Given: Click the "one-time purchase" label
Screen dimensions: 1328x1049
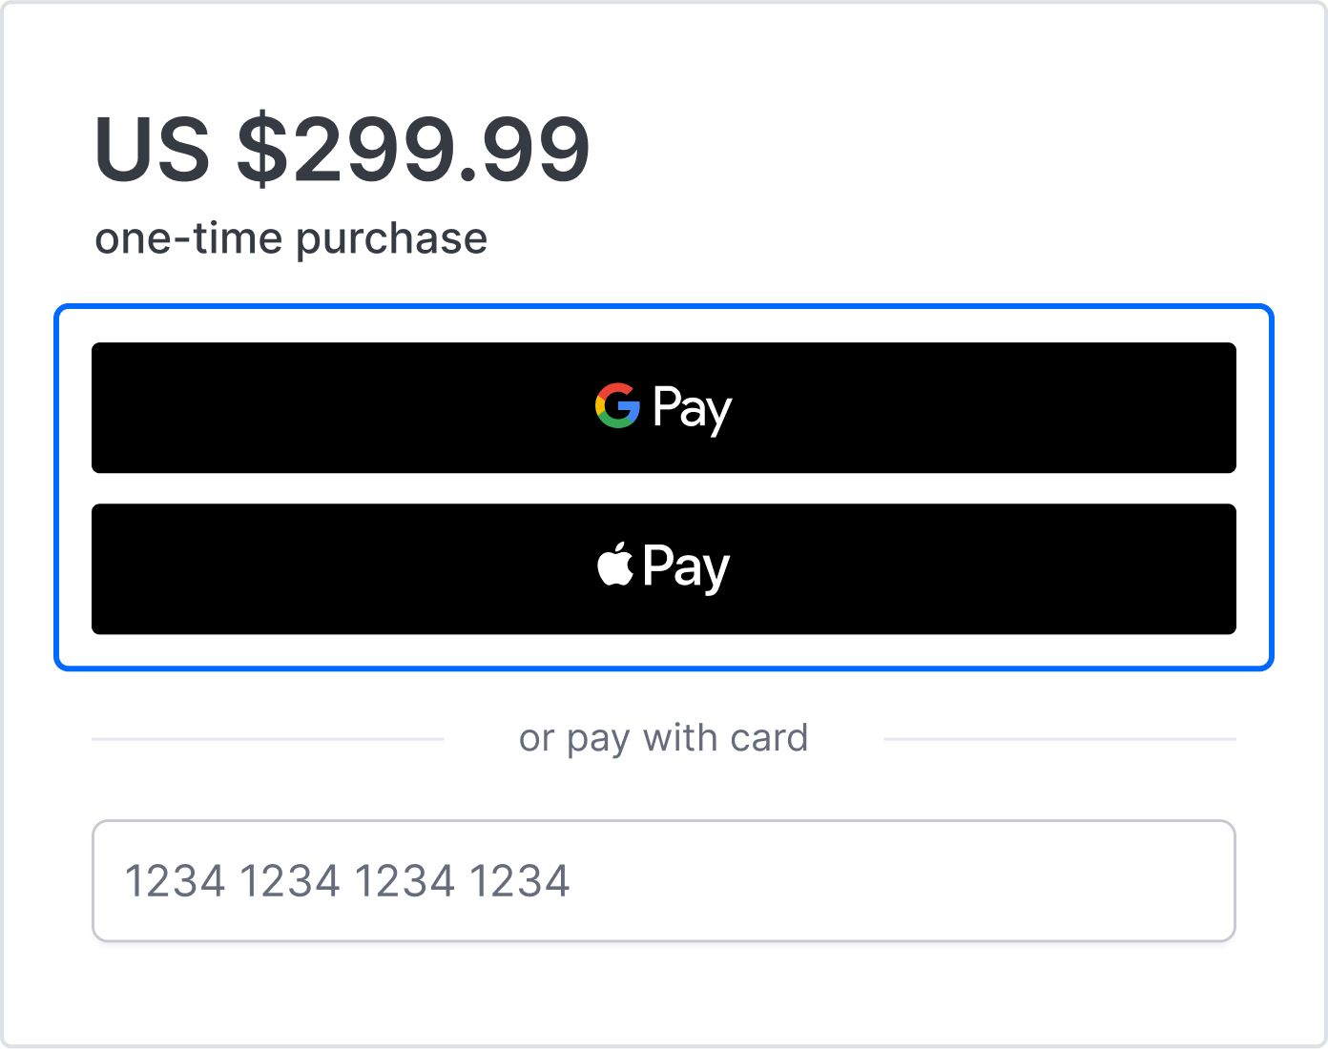Looking at the screenshot, I should pos(291,238).
